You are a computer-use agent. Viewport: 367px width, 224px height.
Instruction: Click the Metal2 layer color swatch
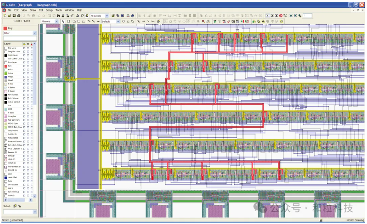5,81
